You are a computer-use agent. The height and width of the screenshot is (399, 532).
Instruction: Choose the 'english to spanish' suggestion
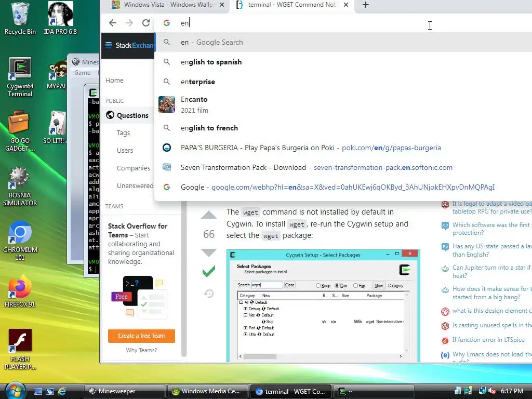(x=343, y=62)
